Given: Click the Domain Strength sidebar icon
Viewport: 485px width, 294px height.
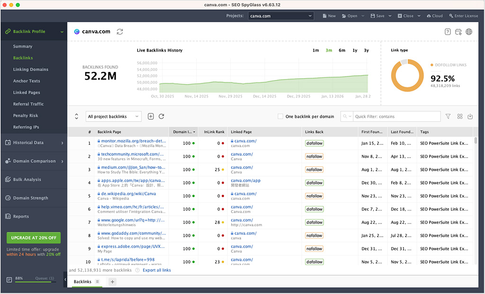Looking at the screenshot, I should pyautogui.click(x=8, y=198).
